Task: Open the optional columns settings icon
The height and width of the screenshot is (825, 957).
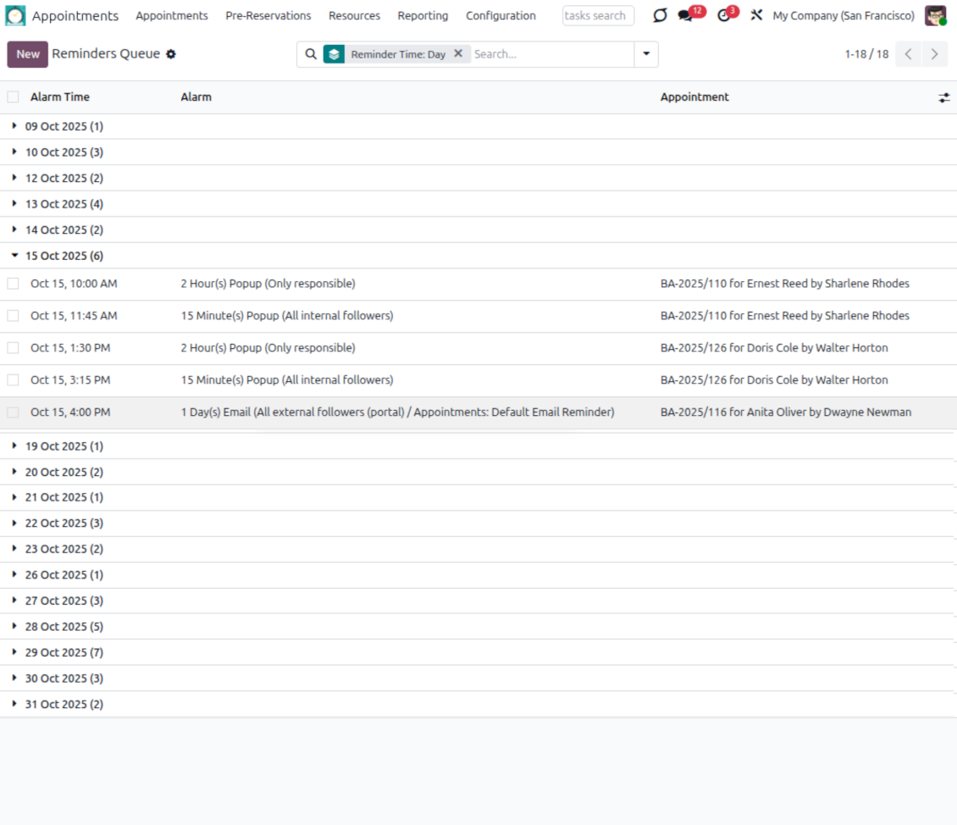Action: pyautogui.click(x=943, y=98)
